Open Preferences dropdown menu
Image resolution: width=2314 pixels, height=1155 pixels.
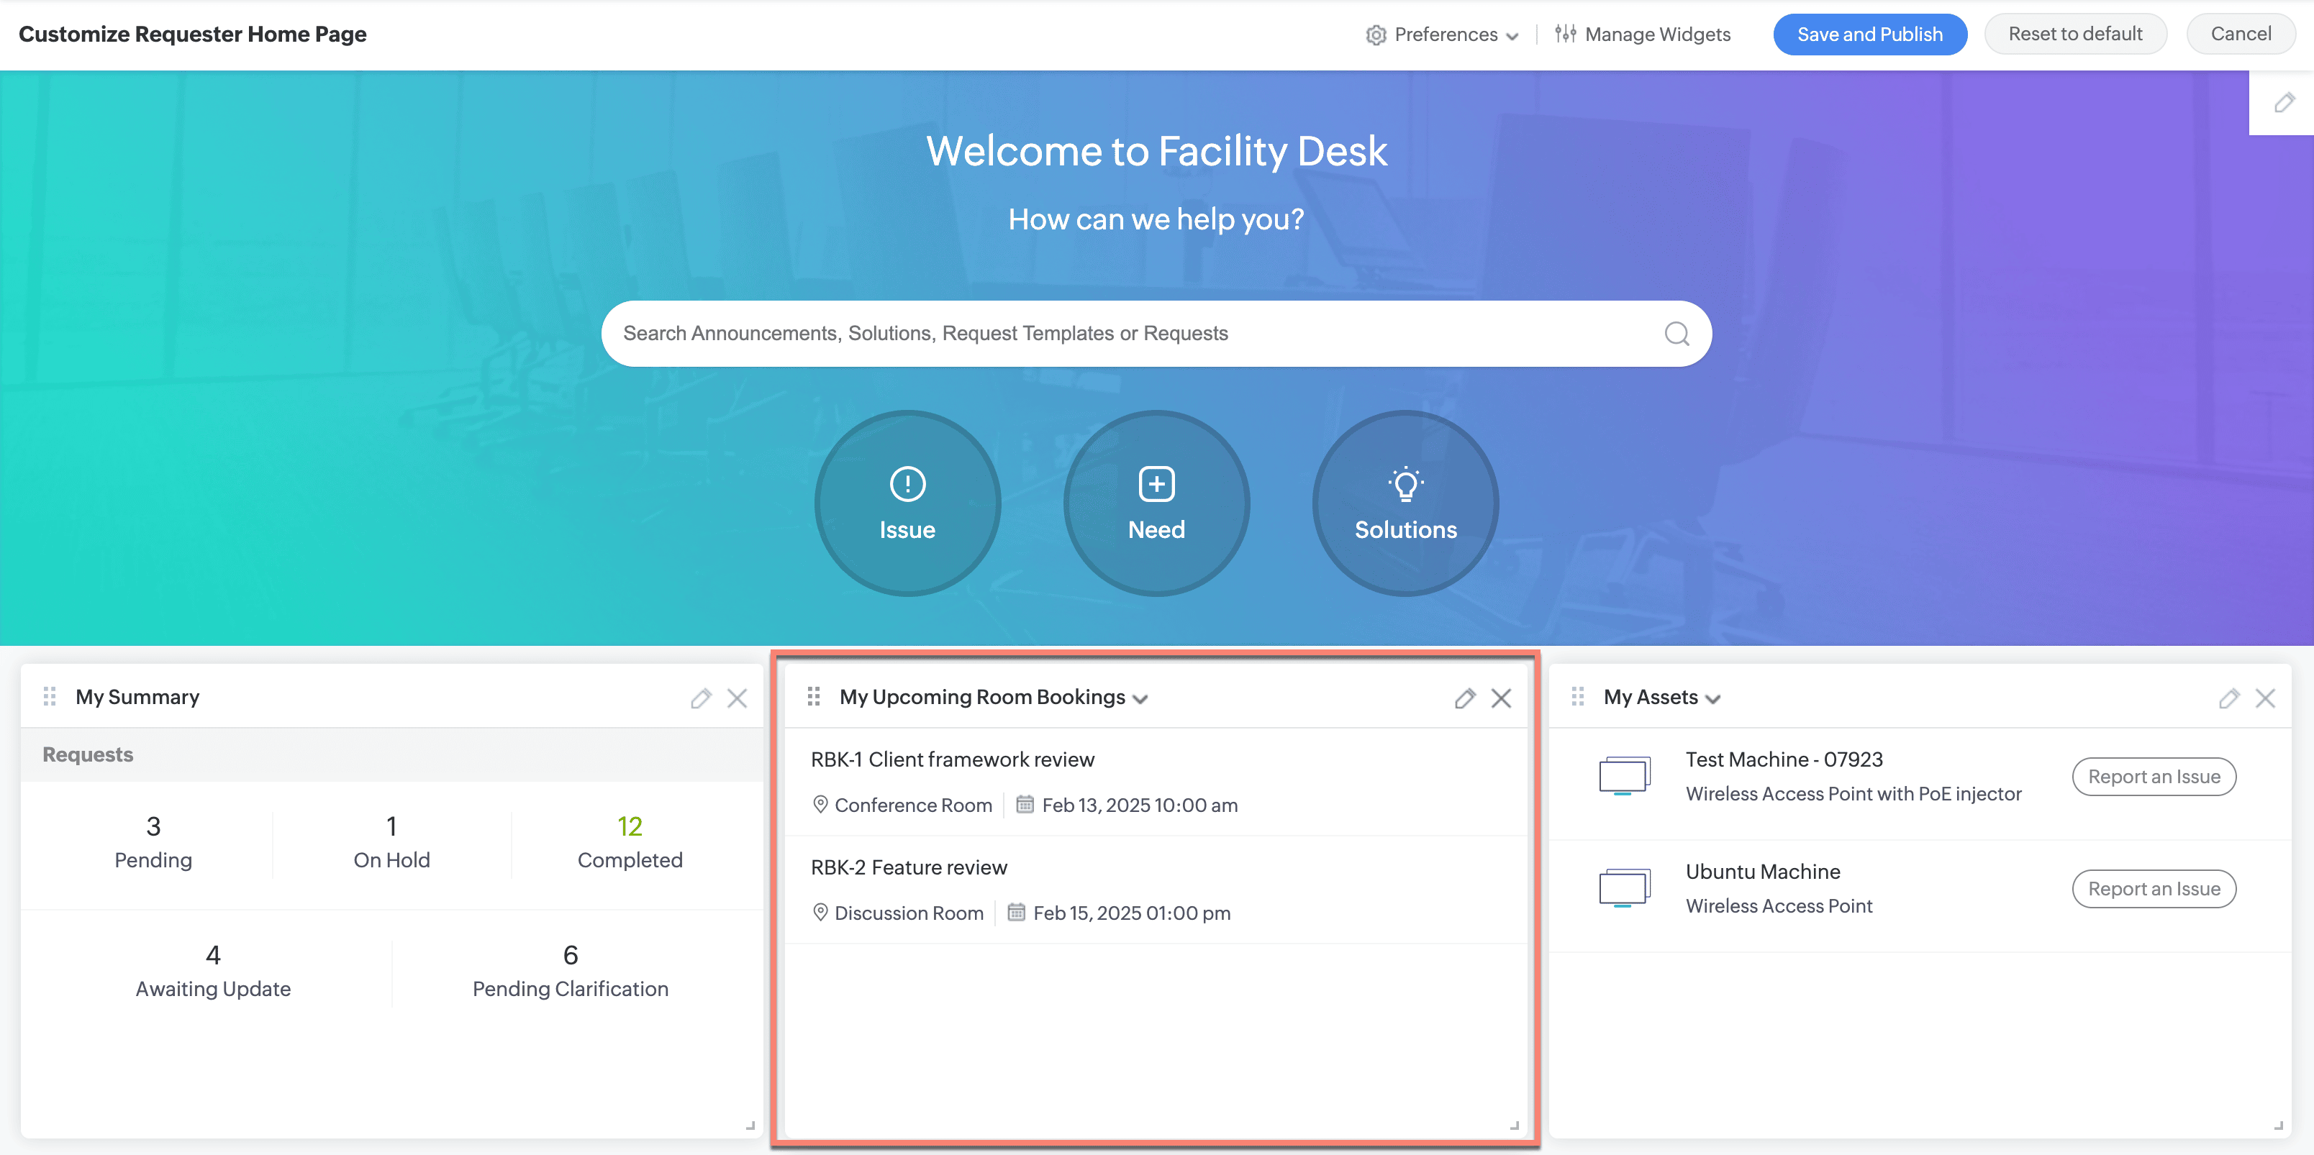1439,34
